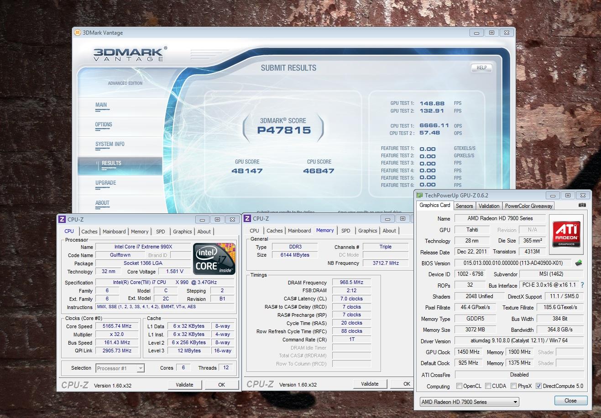Click the GPU-Z title bar icon
601x418 pixels.
(420, 195)
